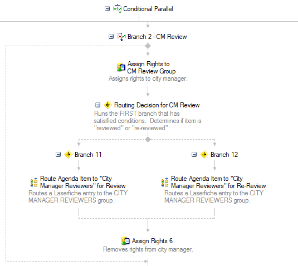The height and width of the screenshot is (266, 298).
Task: Click the Assign Rights to CM Review Group icon
Action: 121,67
